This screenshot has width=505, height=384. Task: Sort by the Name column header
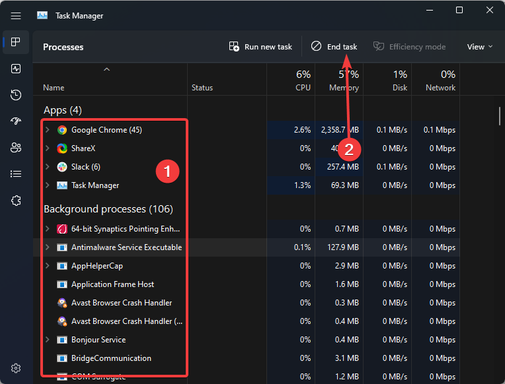point(110,79)
